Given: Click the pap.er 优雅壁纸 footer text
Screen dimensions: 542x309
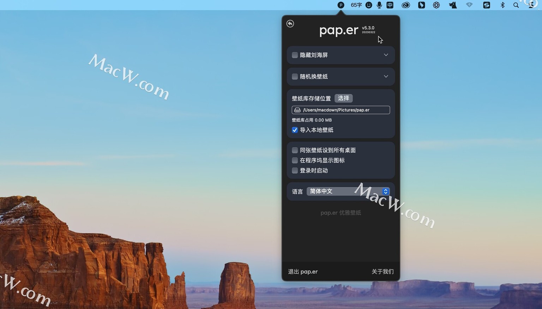Looking at the screenshot, I should click(x=341, y=213).
